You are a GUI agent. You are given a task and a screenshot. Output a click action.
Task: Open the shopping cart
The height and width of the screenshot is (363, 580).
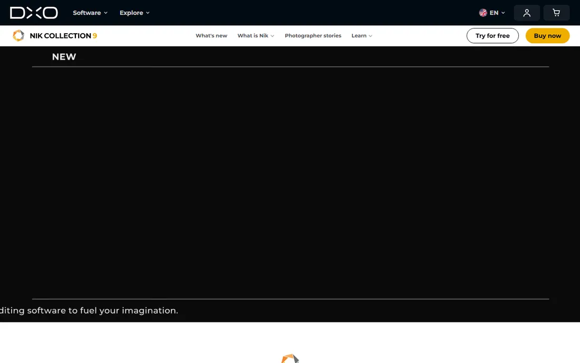(556, 13)
